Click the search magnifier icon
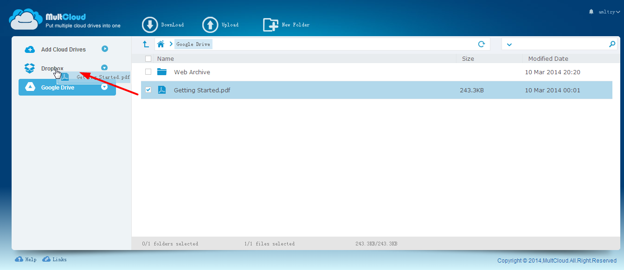Image resolution: width=624 pixels, height=270 pixels. pyautogui.click(x=612, y=44)
